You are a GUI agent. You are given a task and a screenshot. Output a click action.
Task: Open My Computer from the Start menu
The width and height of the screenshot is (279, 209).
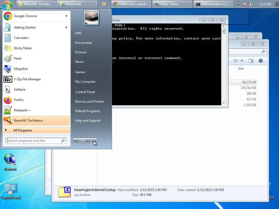85,82
